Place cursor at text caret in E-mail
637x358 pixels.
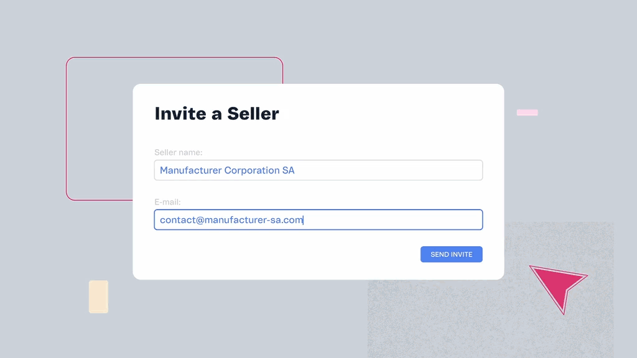point(304,220)
